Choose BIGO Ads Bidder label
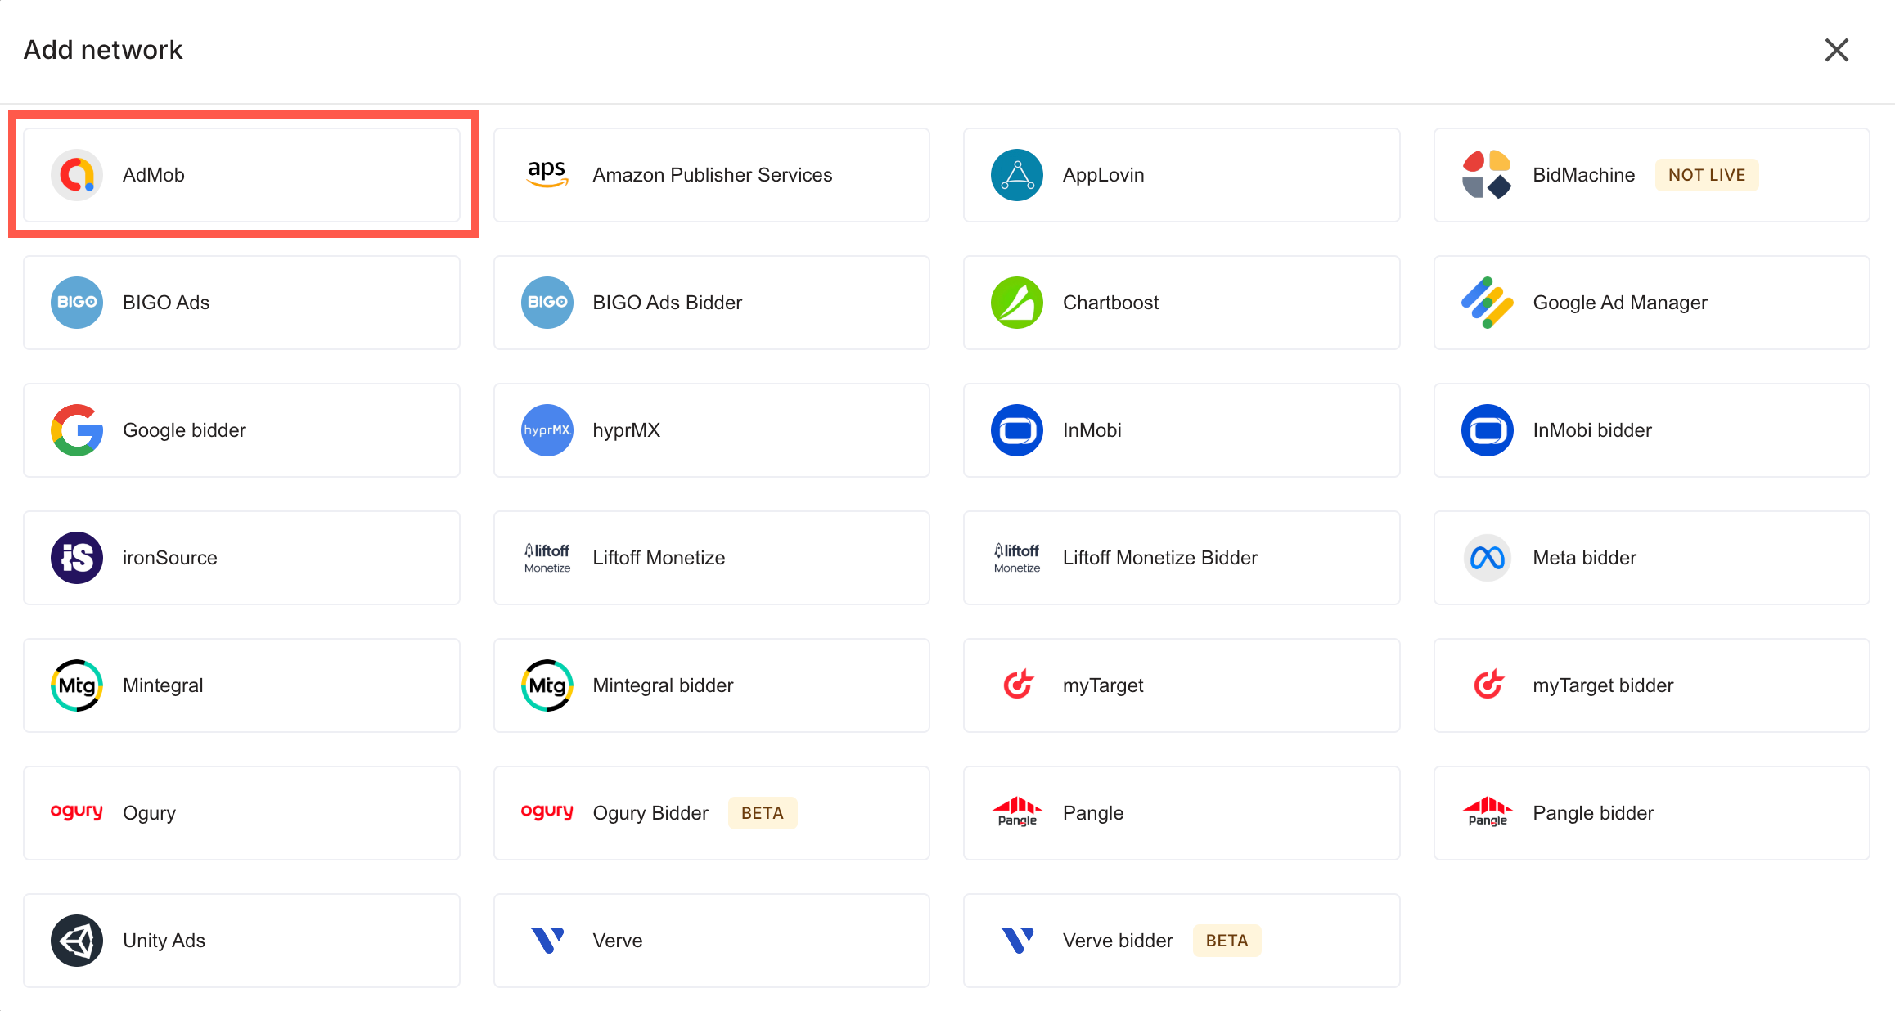1895x1011 pixels. tap(668, 303)
